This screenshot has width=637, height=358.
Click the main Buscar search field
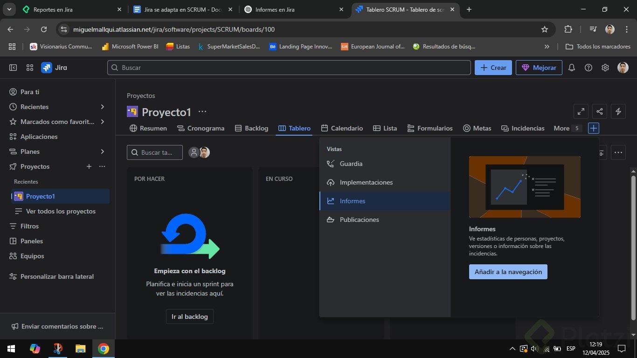(289, 68)
